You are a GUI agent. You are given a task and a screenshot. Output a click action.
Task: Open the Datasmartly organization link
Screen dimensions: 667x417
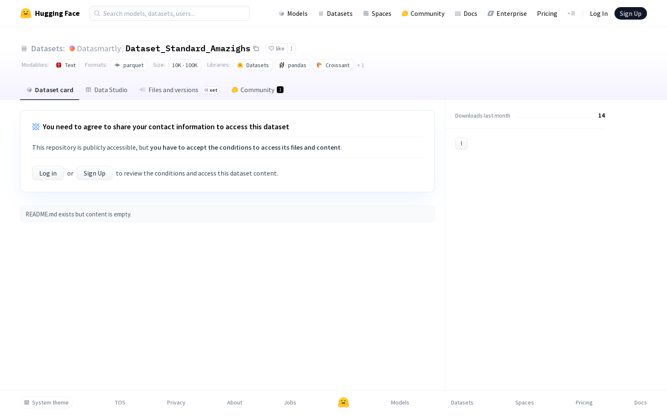coord(99,48)
